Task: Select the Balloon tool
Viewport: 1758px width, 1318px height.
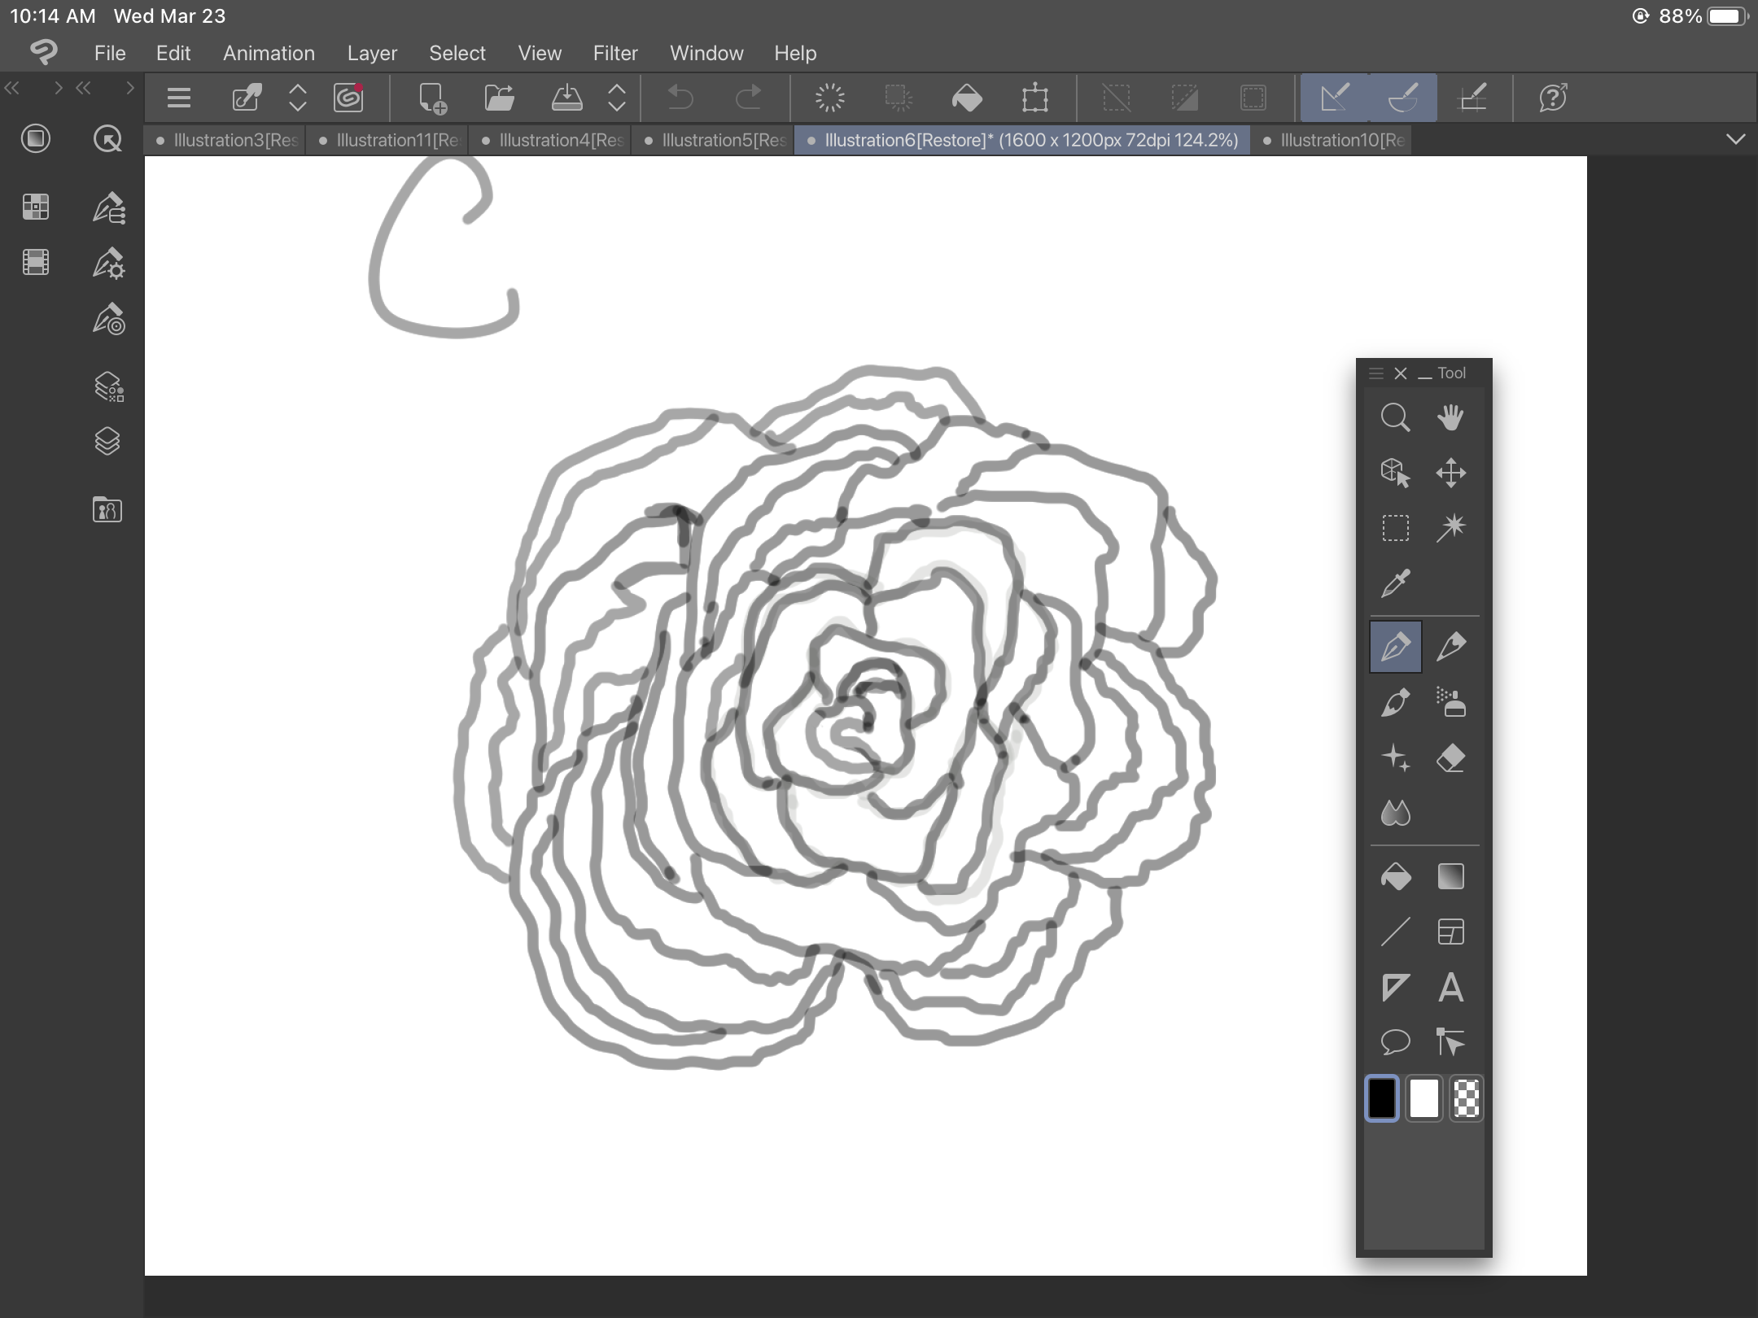Action: [1395, 1041]
